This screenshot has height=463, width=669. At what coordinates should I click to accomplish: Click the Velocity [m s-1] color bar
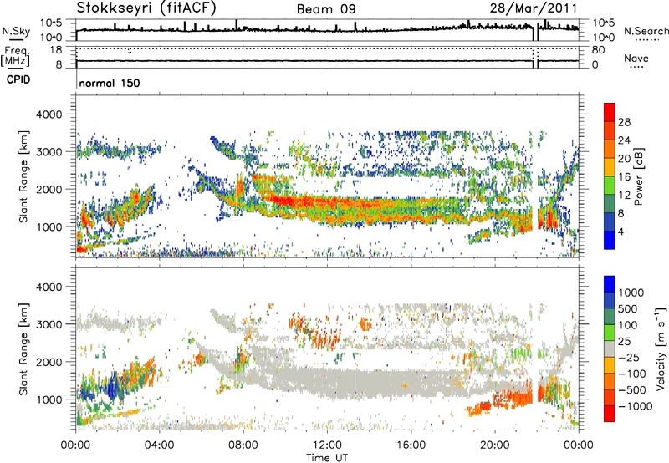tap(610, 349)
